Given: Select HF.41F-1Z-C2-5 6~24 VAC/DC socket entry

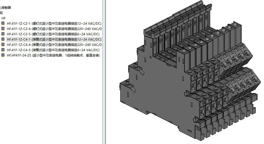Looking at the screenshot, I should pos(53,34).
